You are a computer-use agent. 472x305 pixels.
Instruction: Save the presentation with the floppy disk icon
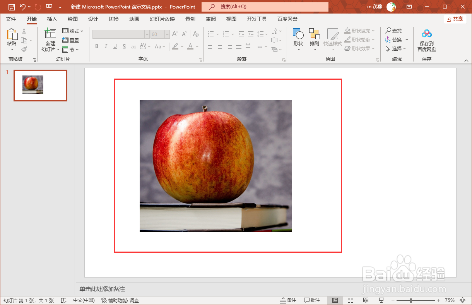[11, 7]
